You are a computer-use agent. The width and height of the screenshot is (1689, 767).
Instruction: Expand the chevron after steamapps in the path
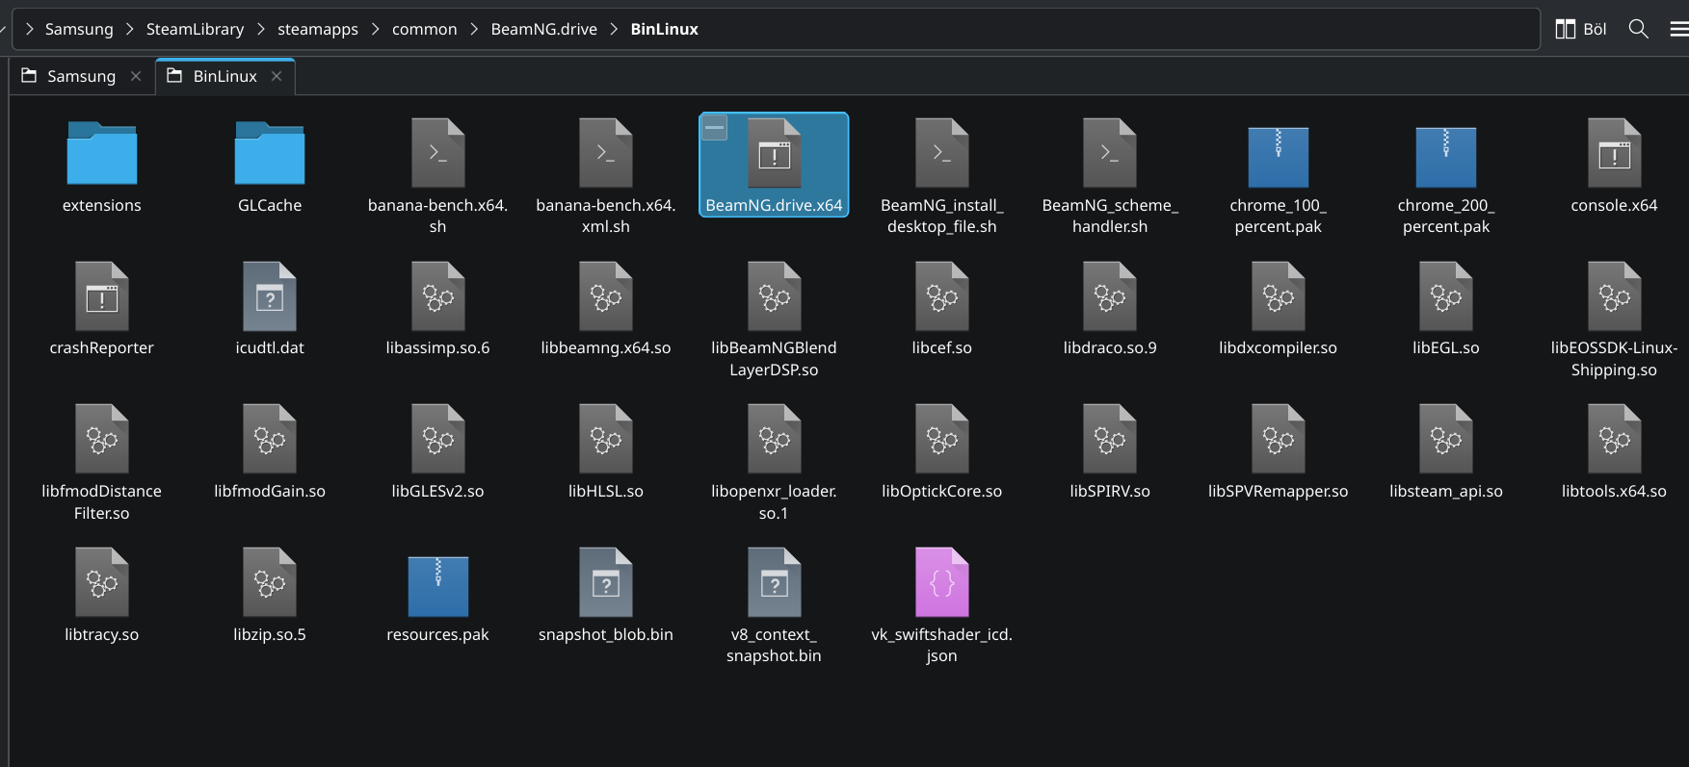(376, 29)
